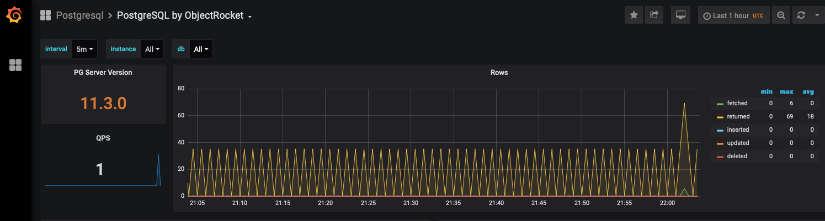Share the dashboard
The width and height of the screenshot is (825, 221).
point(653,15)
